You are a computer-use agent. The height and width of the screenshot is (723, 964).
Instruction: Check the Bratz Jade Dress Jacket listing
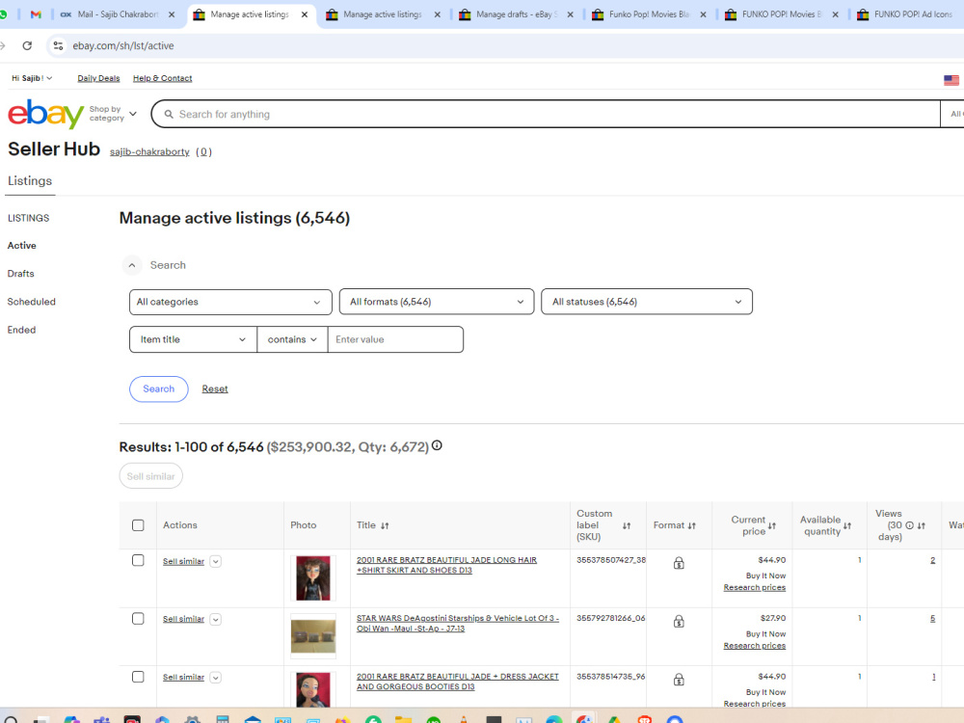point(138,677)
